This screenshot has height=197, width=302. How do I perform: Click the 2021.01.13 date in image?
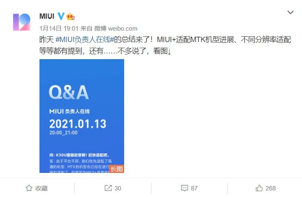click(x=78, y=124)
